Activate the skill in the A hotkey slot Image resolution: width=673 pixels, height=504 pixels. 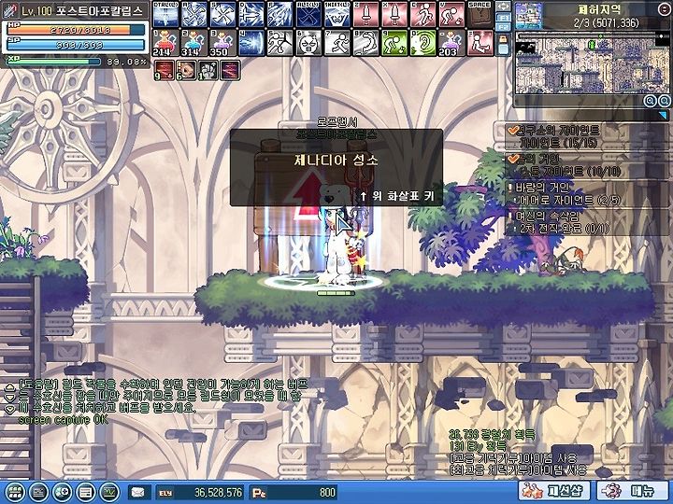point(194,14)
